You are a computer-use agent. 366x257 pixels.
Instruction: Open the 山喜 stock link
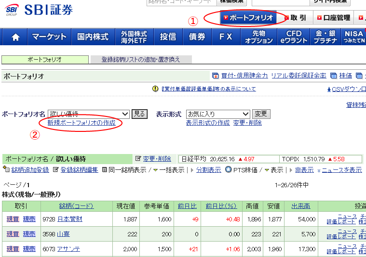(64, 234)
